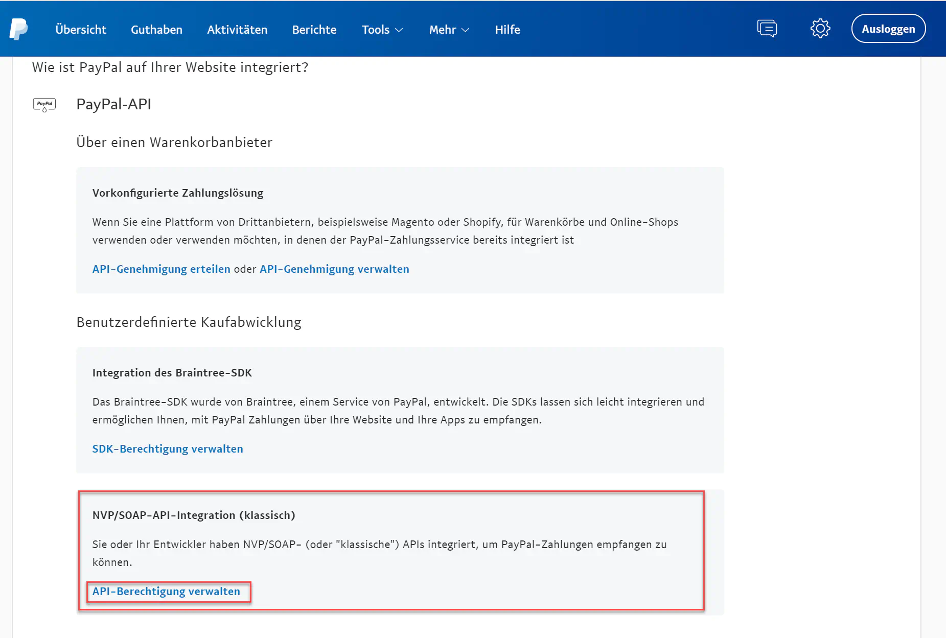This screenshot has width=946, height=638.
Task: Open the Hilfe page
Action: tap(507, 30)
